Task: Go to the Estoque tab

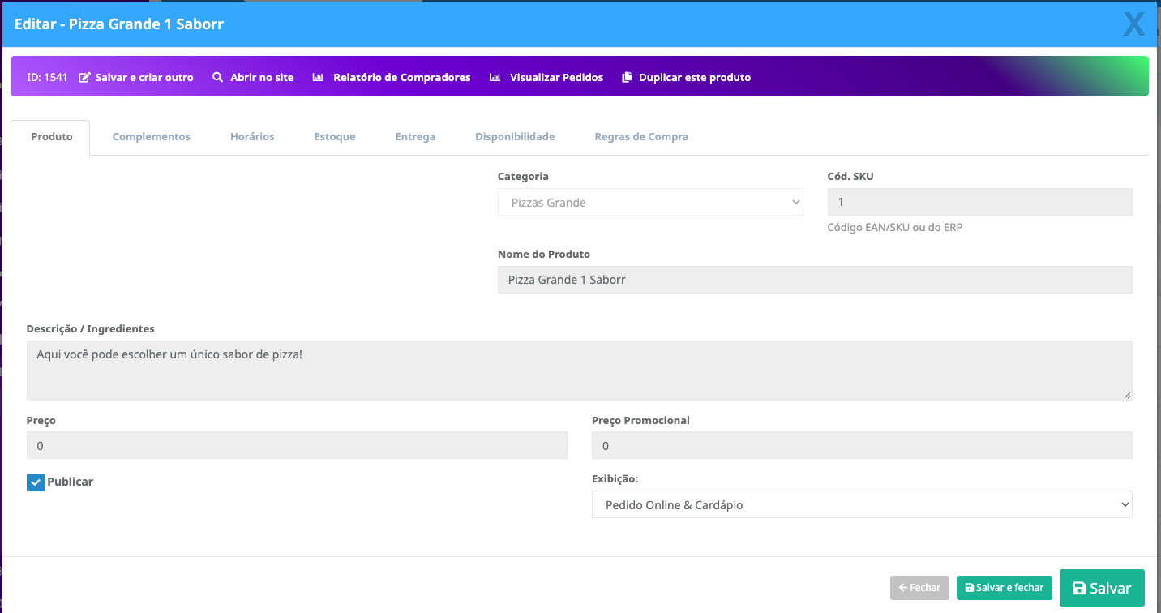Action: pos(335,137)
